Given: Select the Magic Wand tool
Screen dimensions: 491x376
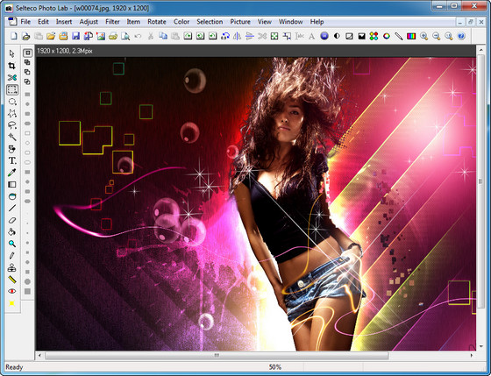Looking at the screenshot, I should [12, 137].
